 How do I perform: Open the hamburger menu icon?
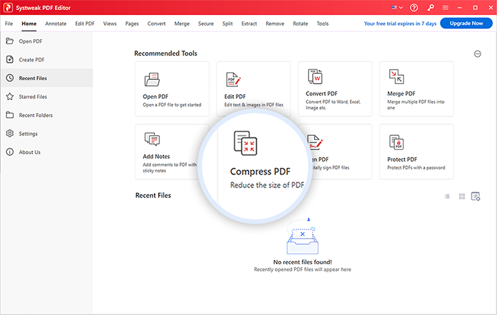click(x=445, y=8)
